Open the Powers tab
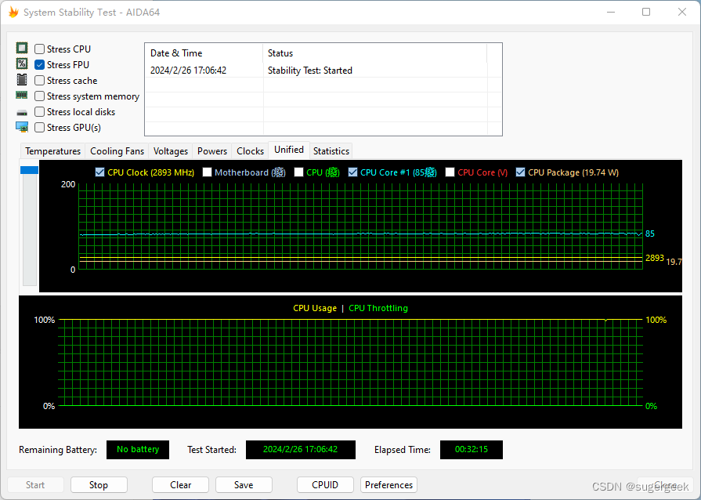 point(212,151)
